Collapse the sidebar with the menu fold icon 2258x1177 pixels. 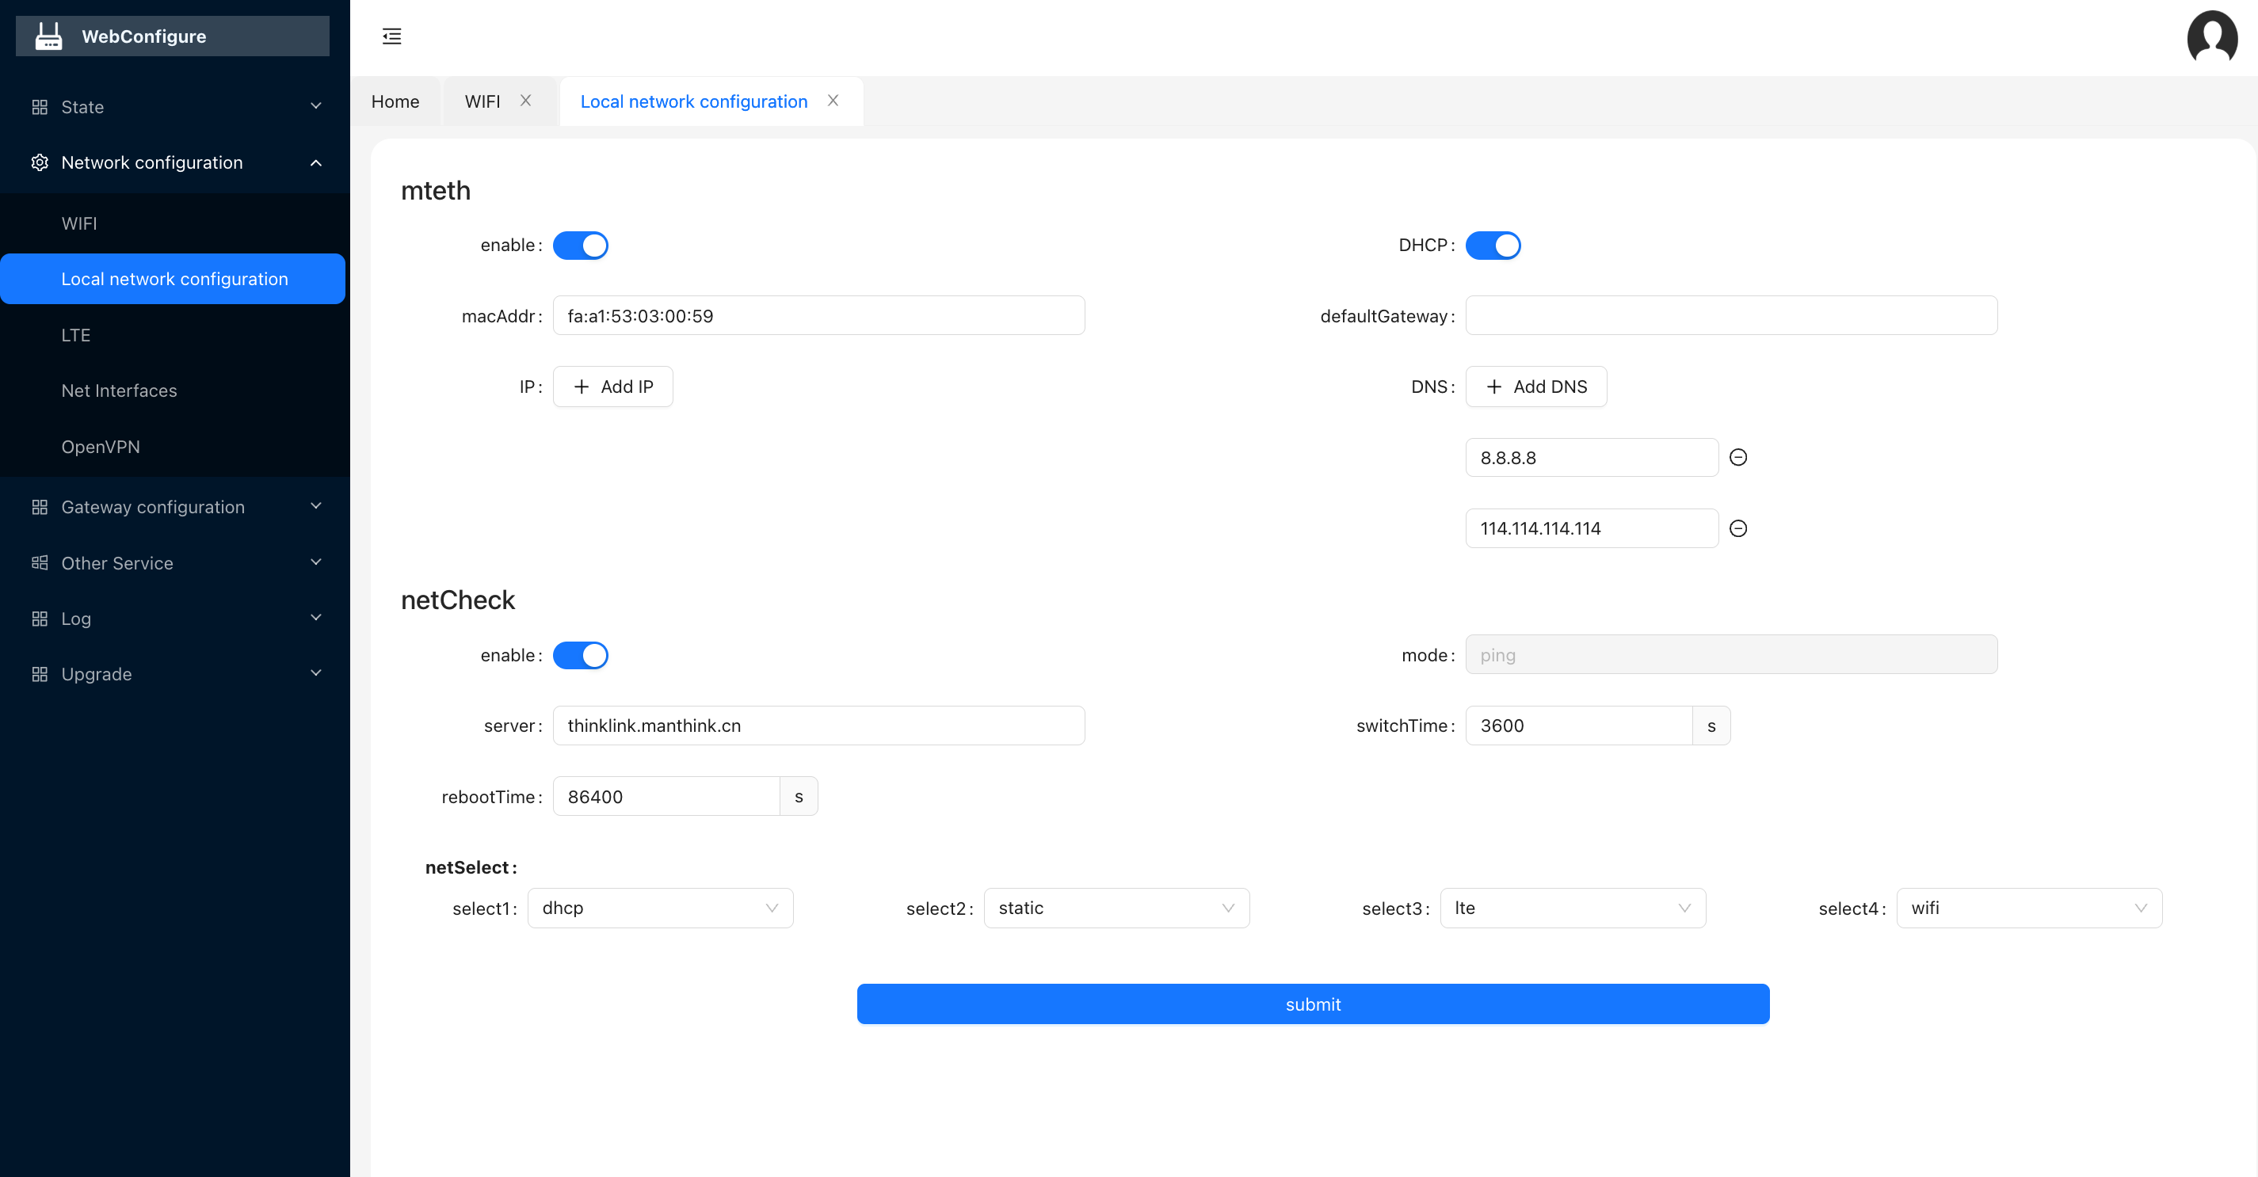click(x=392, y=36)
